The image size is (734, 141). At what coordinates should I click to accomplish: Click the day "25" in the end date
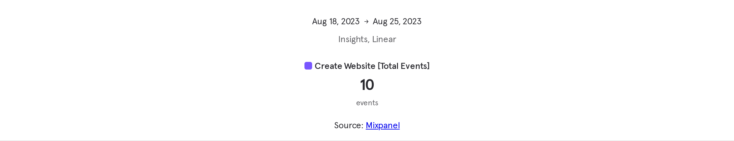coord(395,21)
